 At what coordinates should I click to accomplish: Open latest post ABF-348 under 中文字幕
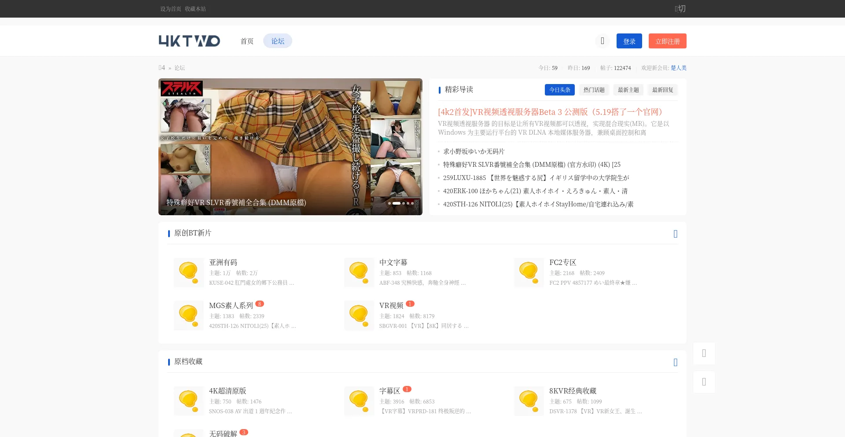point(422,283)
